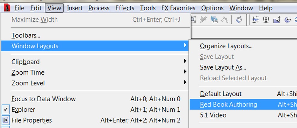Click Organize Layouts option
Image resolution: width=297 pixels, height=128 pixels.
point(226,46)
